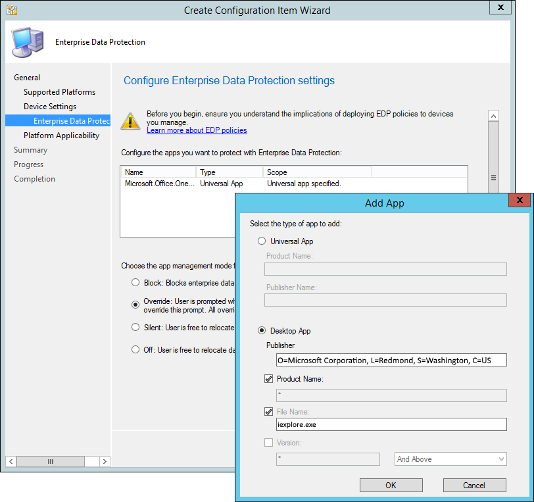Open the And Above version dropdown

pyautogui.click(x=450, y=459)
